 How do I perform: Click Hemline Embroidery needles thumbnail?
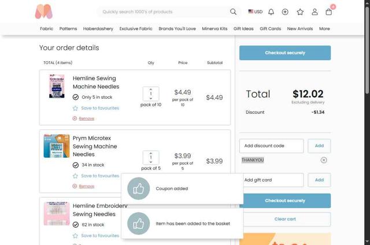(57, 214)
